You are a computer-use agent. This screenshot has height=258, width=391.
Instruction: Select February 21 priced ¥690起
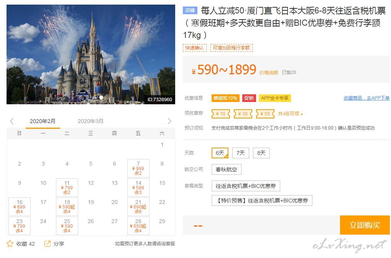(138, 207)
